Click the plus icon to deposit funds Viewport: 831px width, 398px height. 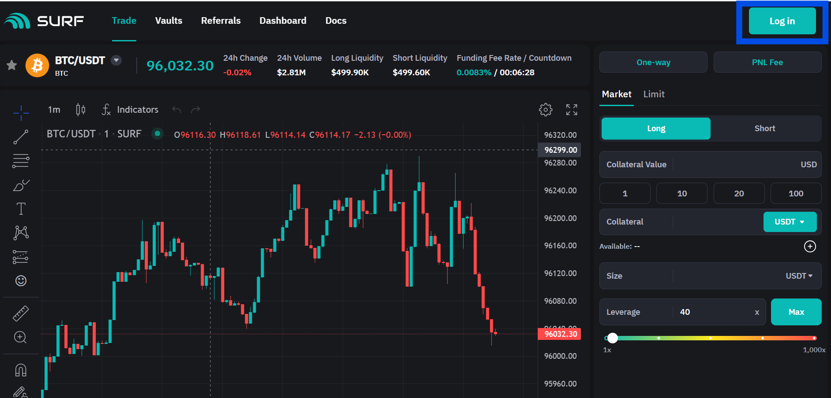pyautogui.click(x=810, y=247)
